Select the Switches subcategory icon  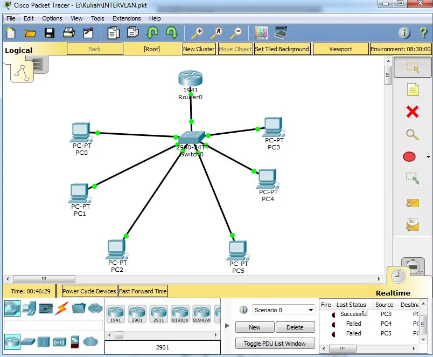point(28,342)
